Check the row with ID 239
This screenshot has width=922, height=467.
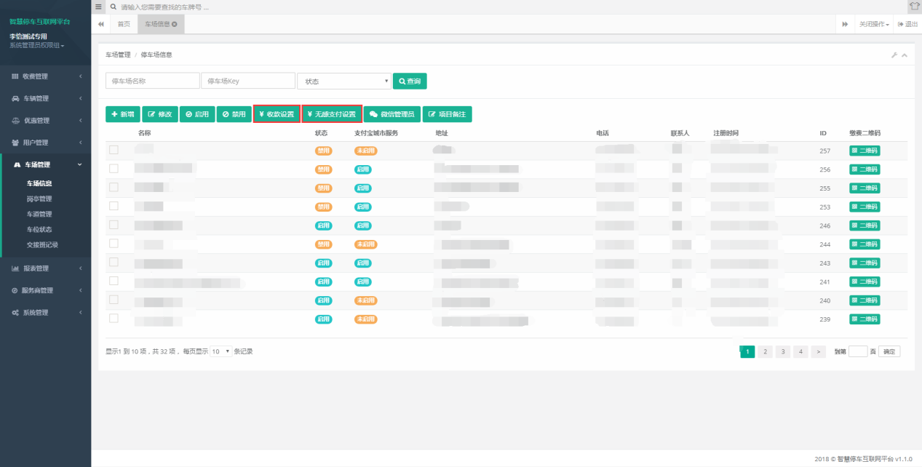pos(114,319)
